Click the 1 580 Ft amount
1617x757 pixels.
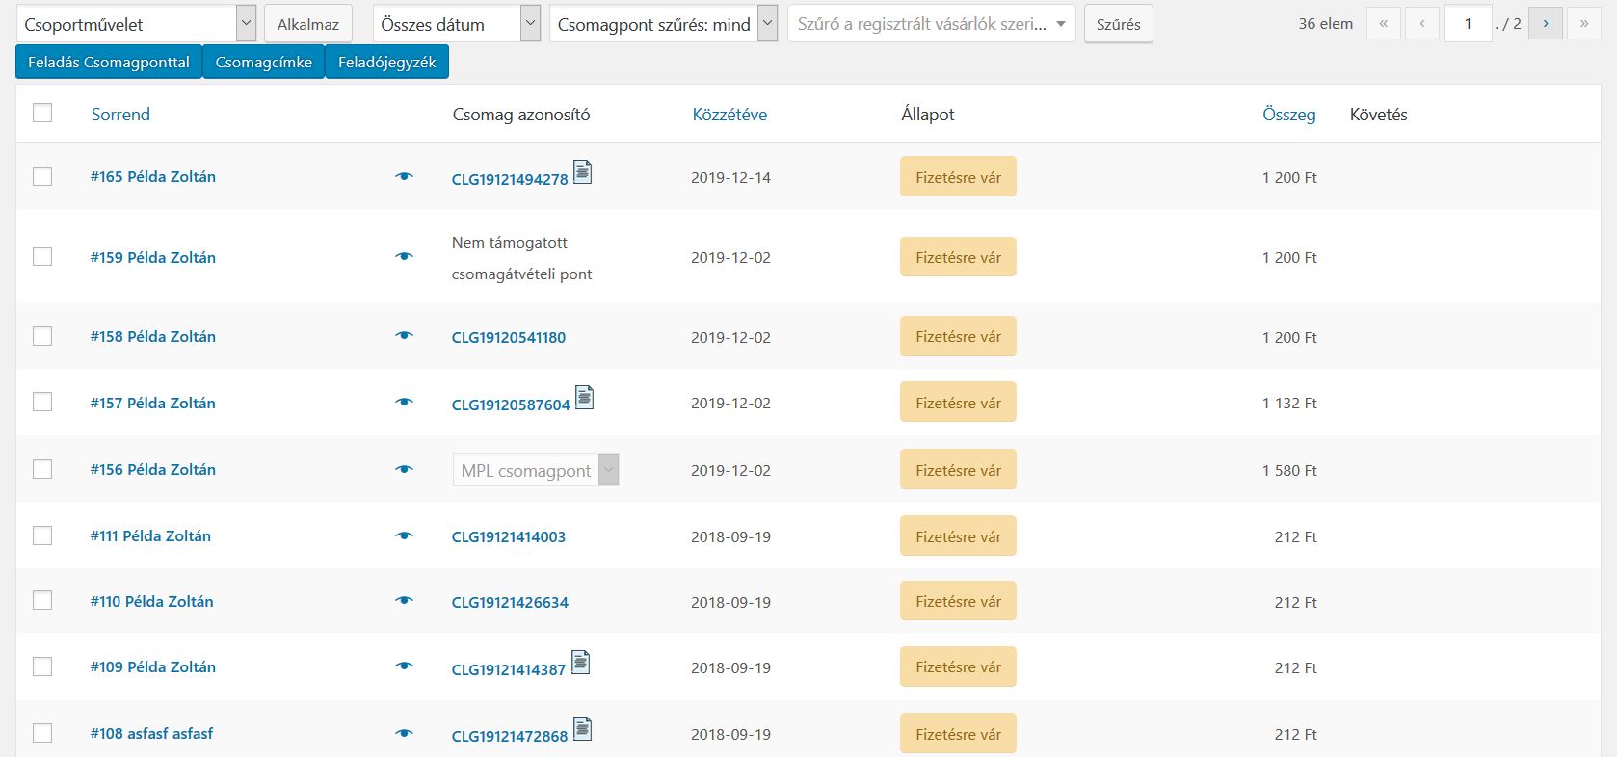pos(1289,470)
